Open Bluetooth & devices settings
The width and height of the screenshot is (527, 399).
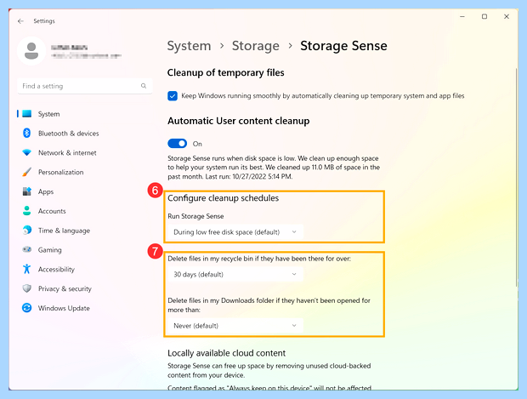pyautogui.click(x=69, y=134)
